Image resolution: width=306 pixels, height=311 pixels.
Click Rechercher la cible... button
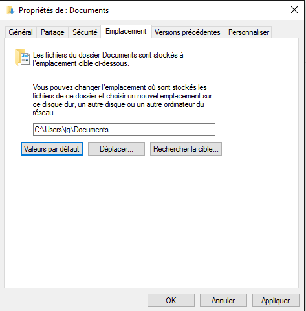(x=186, y=149)
